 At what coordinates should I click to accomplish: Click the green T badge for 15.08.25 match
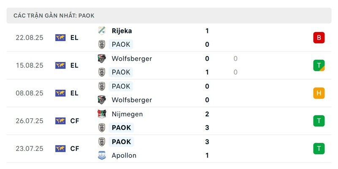point(319,65)
